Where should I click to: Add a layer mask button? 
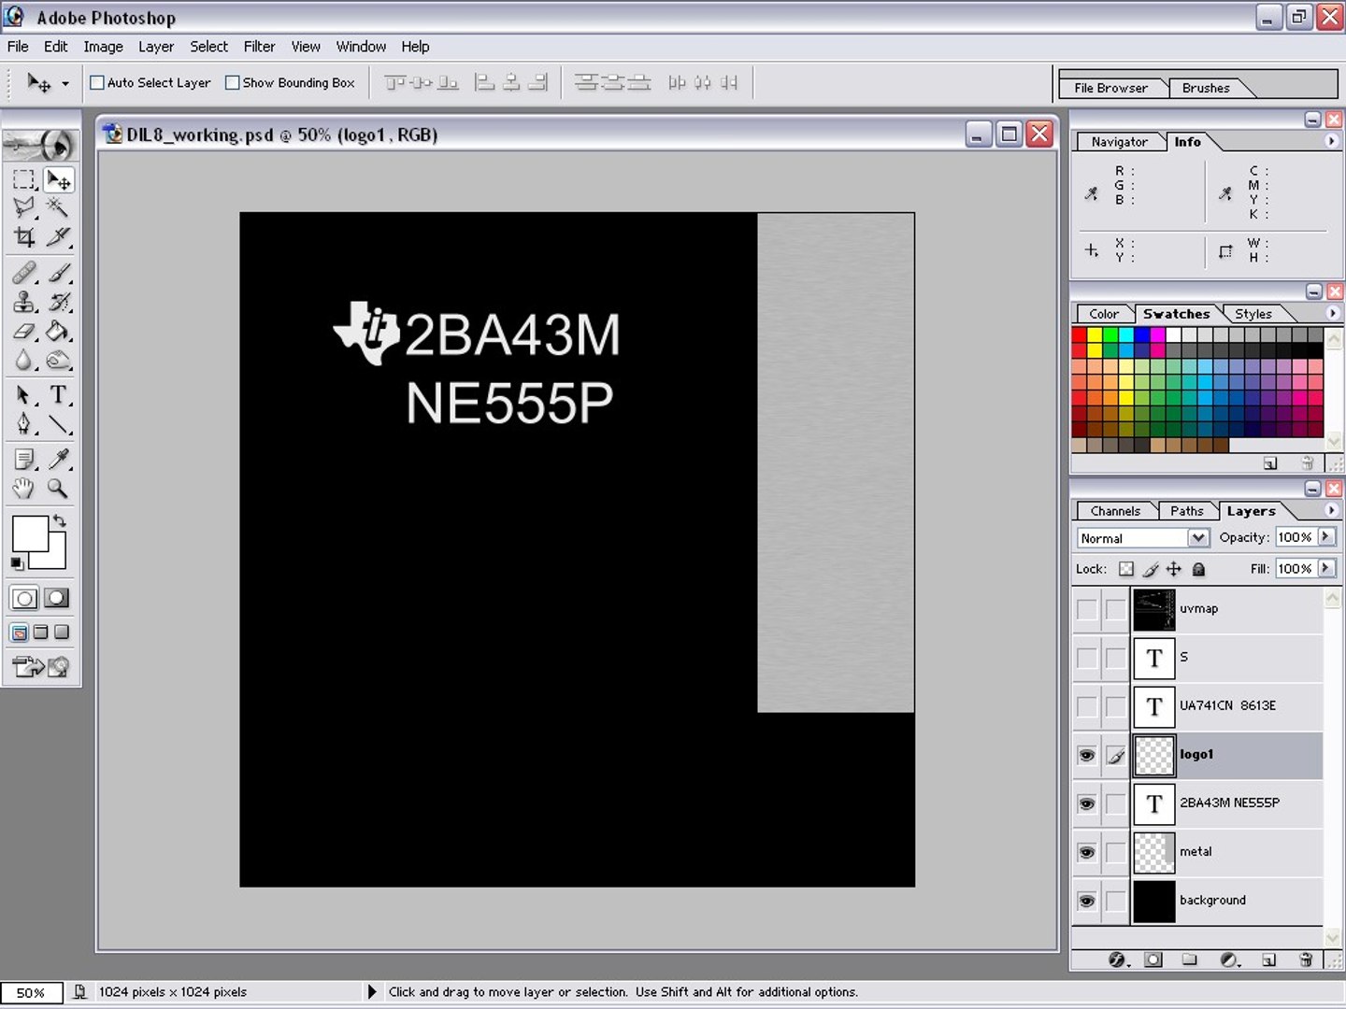pyautogui.click(x=1153, y=959)
